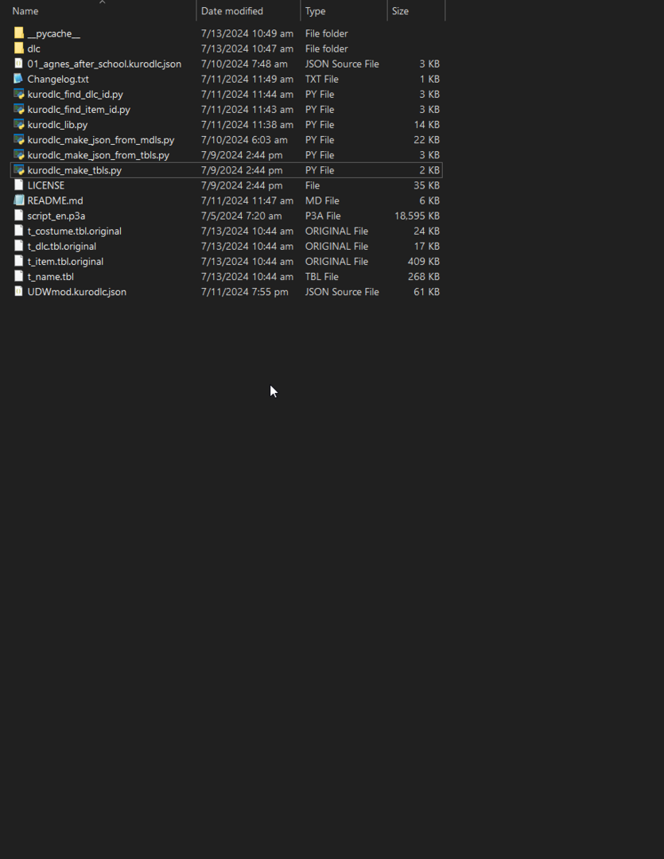
Task: Click the t_dlc.tbl.original file icon
Action: click(x=18, y=246)
